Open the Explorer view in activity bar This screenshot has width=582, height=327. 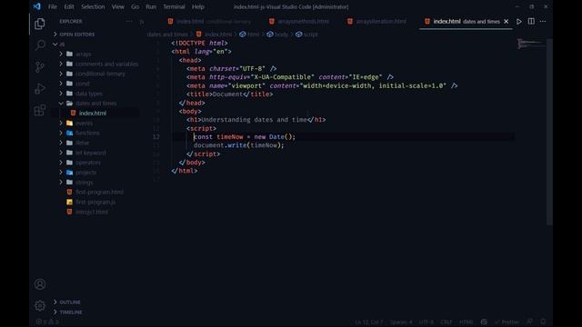pyautogui.click(x=40, y=24)
